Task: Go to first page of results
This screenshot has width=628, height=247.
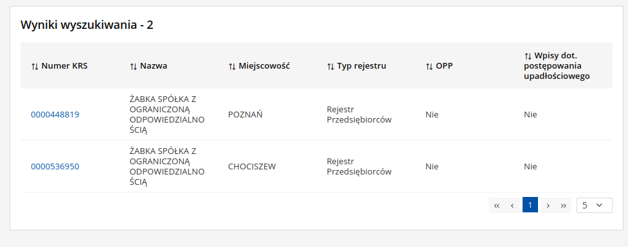Action: [497, 205]
